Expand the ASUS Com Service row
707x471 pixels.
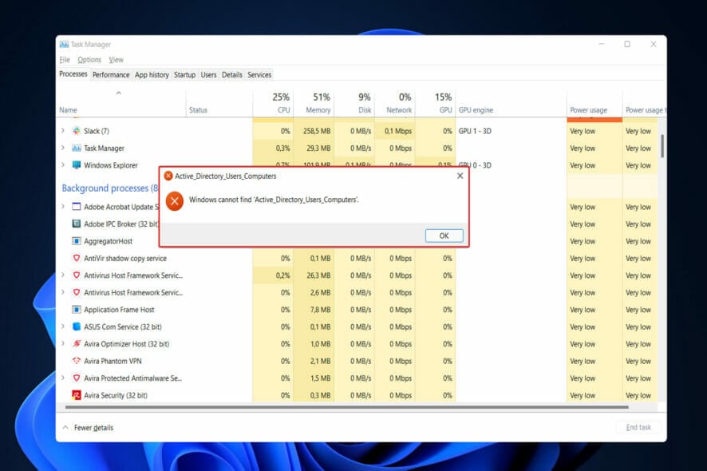[63, 327]
